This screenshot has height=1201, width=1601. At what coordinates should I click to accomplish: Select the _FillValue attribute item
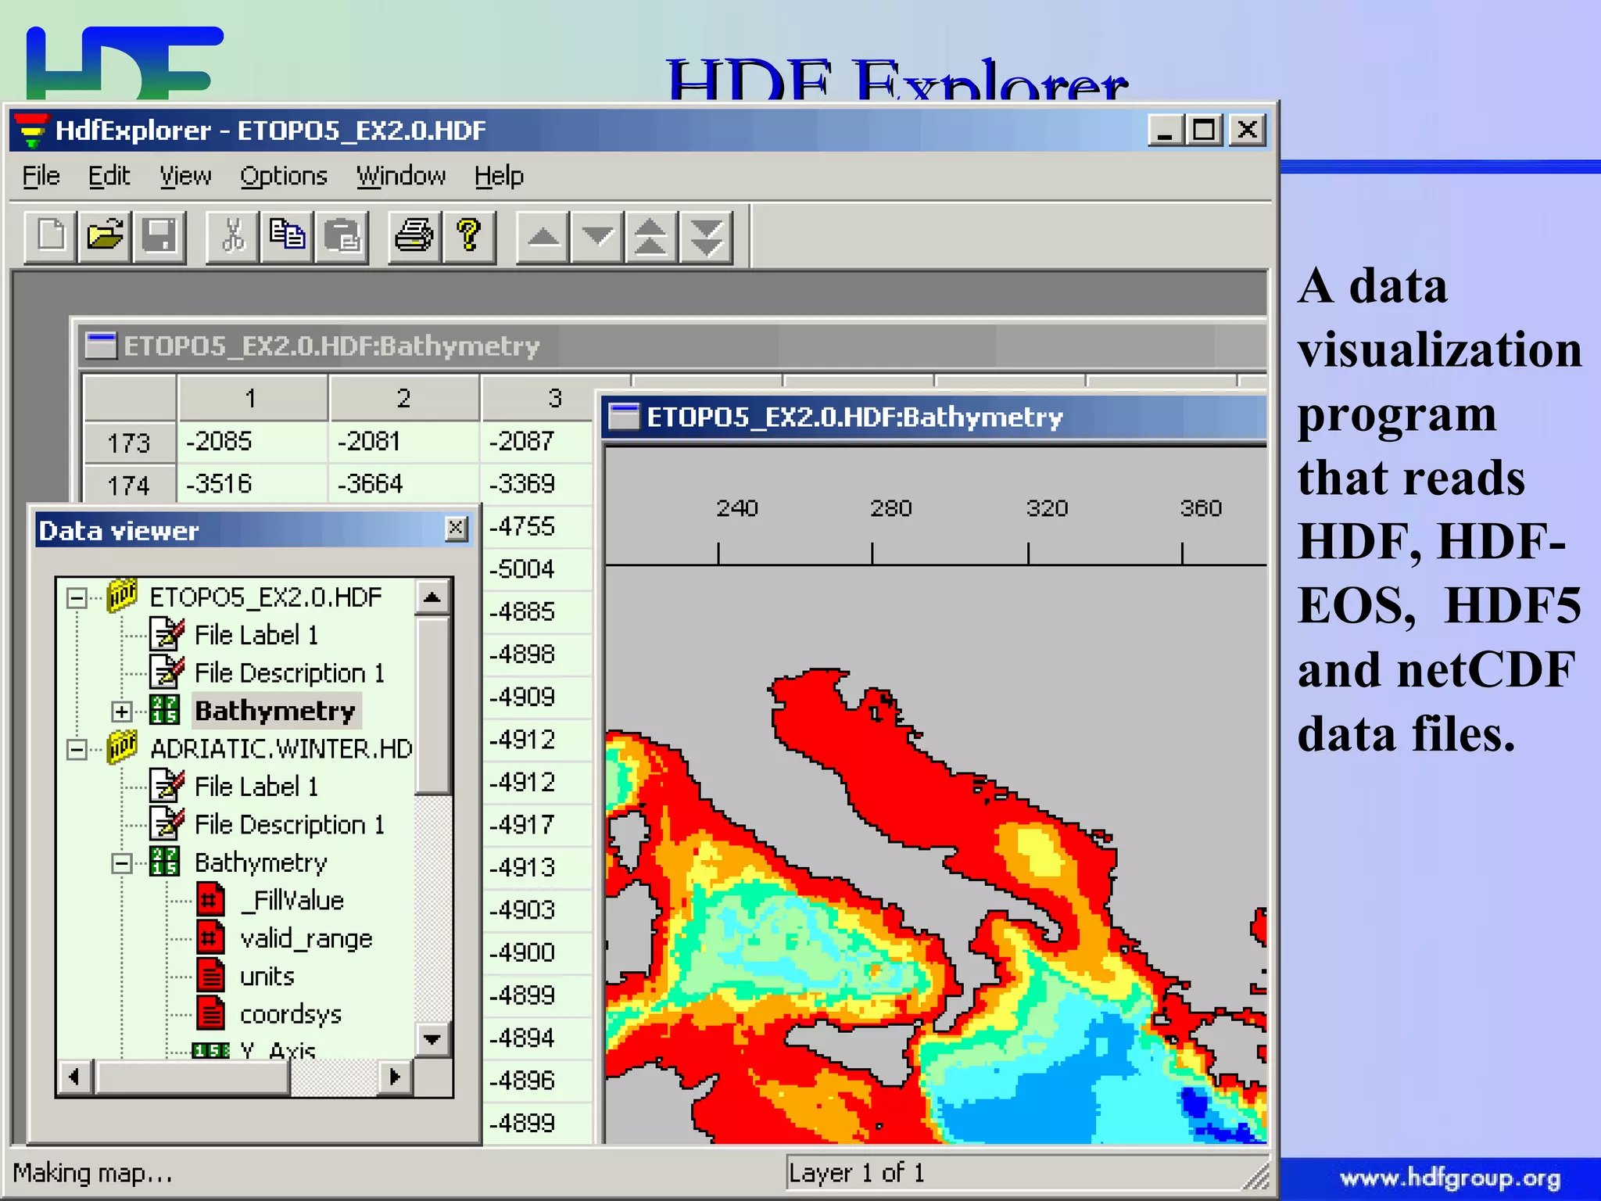tap(292, 901)
